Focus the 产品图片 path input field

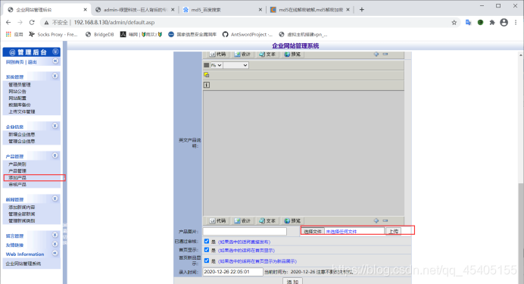pos(245,231)
